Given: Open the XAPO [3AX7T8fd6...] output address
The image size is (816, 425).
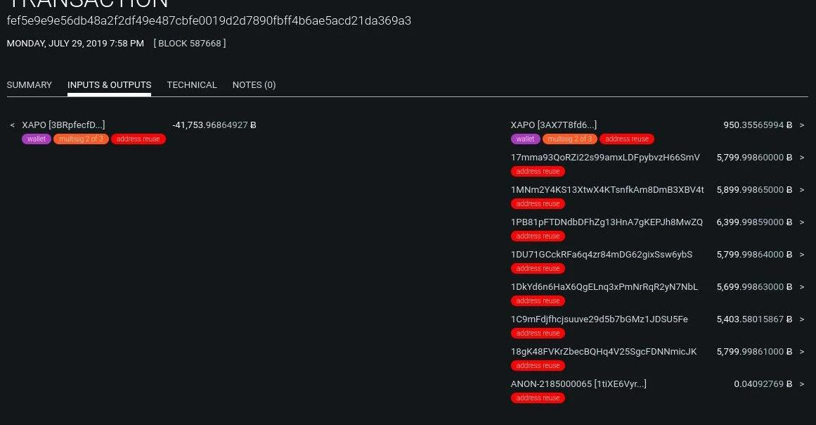Looking at the screenshot, I should coord(554,125).
